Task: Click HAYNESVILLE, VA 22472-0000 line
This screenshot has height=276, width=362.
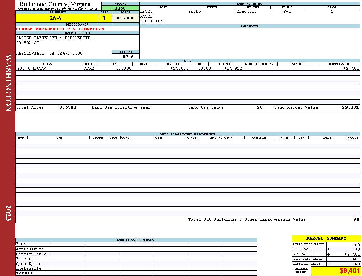Action: [49, 53]
